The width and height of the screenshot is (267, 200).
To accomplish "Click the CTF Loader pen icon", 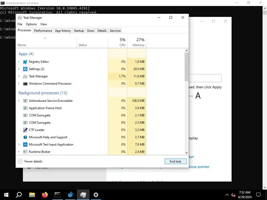I will pos(25,130).
